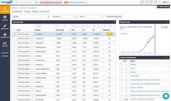Click the linkbird logo
This screenshot has width=171, height=101.
tap(7, 2)
